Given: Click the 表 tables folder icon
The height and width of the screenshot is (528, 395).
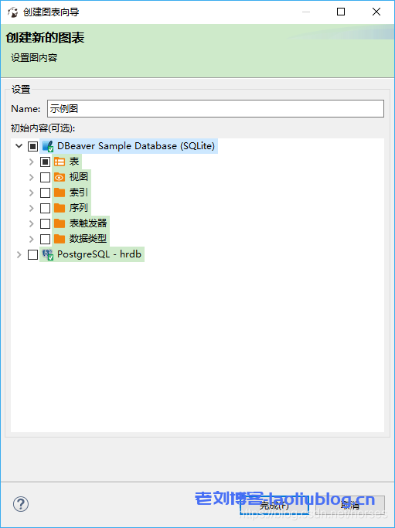Looking at the screenshot, I should click(x=60, y=162).
